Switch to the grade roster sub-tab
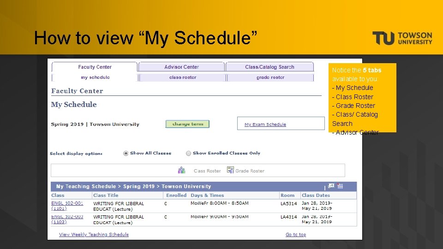443x249 pixels. tap(270, 77)
